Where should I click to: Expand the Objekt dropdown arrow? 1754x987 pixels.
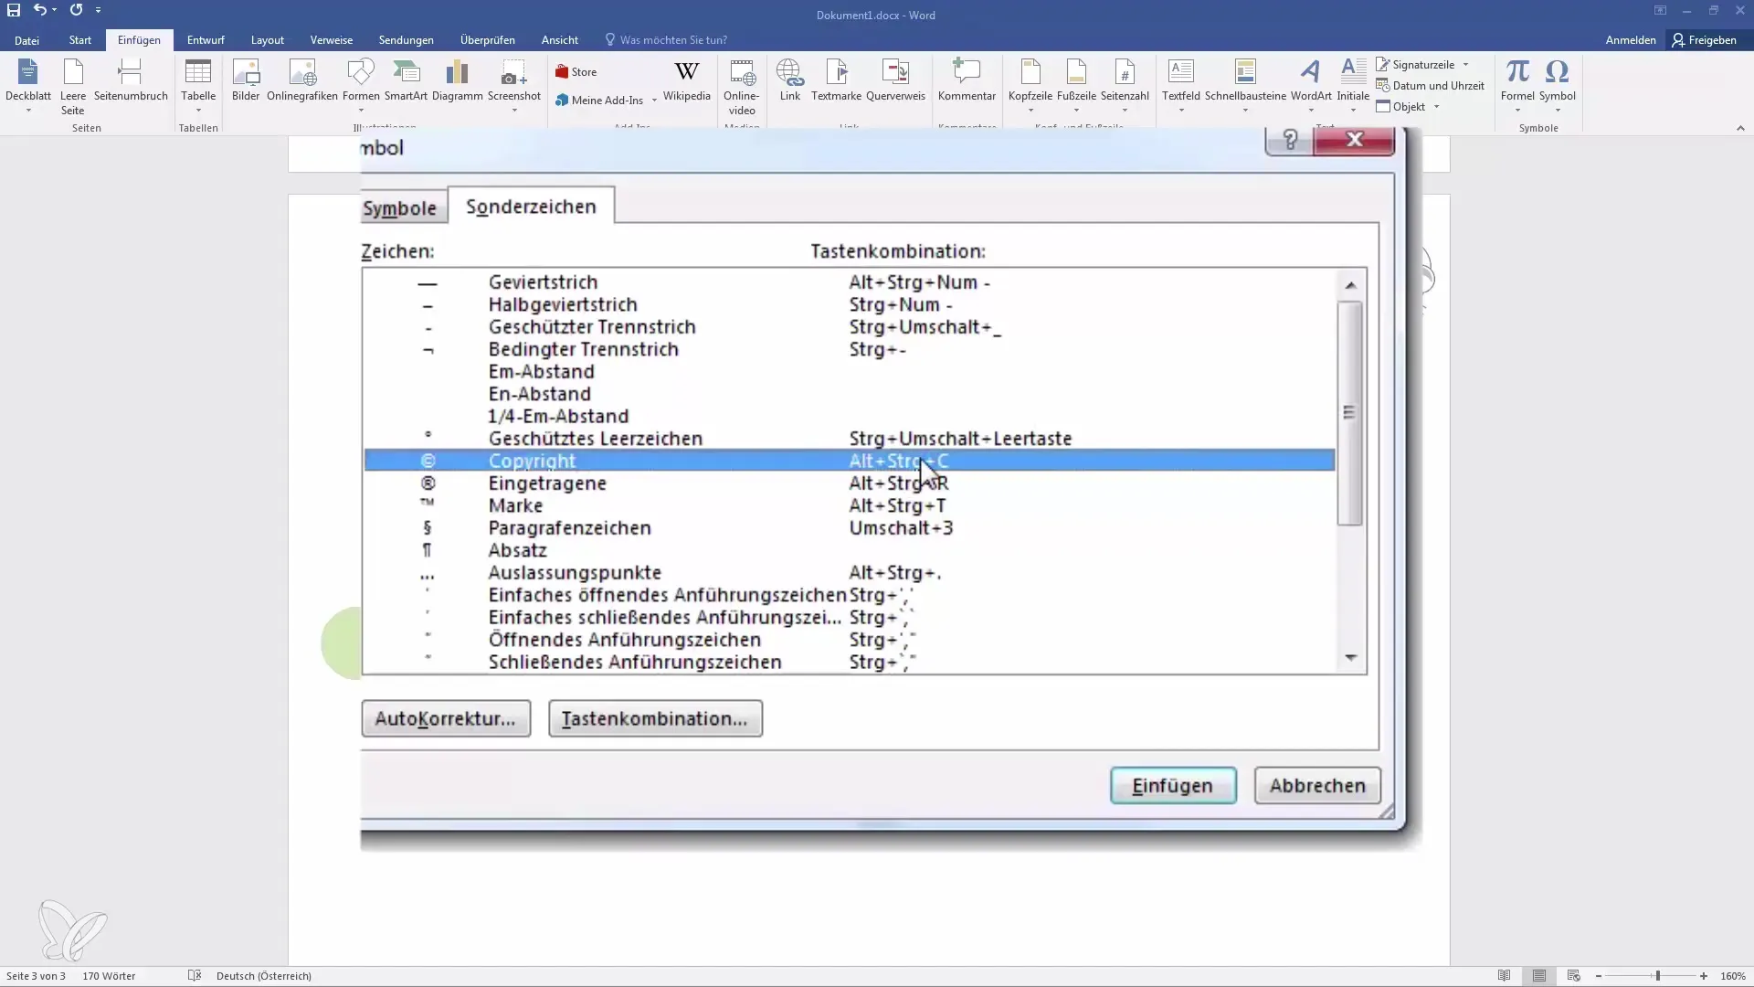pos(1436,107)
